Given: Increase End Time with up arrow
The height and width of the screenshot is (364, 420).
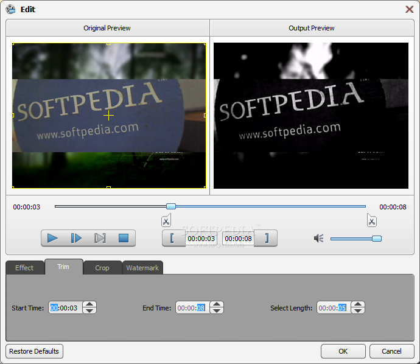Looking at the screenshot, I should (x=217, y=304).
